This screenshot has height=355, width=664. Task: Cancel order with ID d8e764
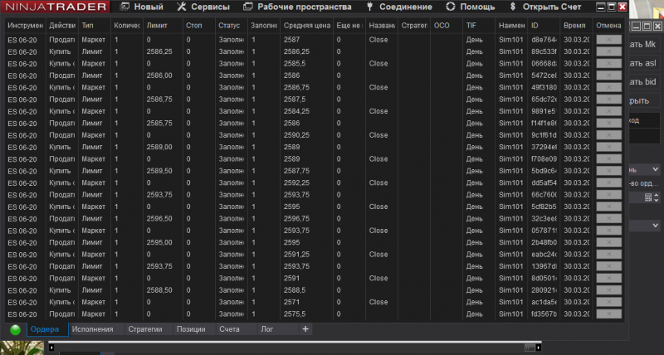click(x=608, y=40)
